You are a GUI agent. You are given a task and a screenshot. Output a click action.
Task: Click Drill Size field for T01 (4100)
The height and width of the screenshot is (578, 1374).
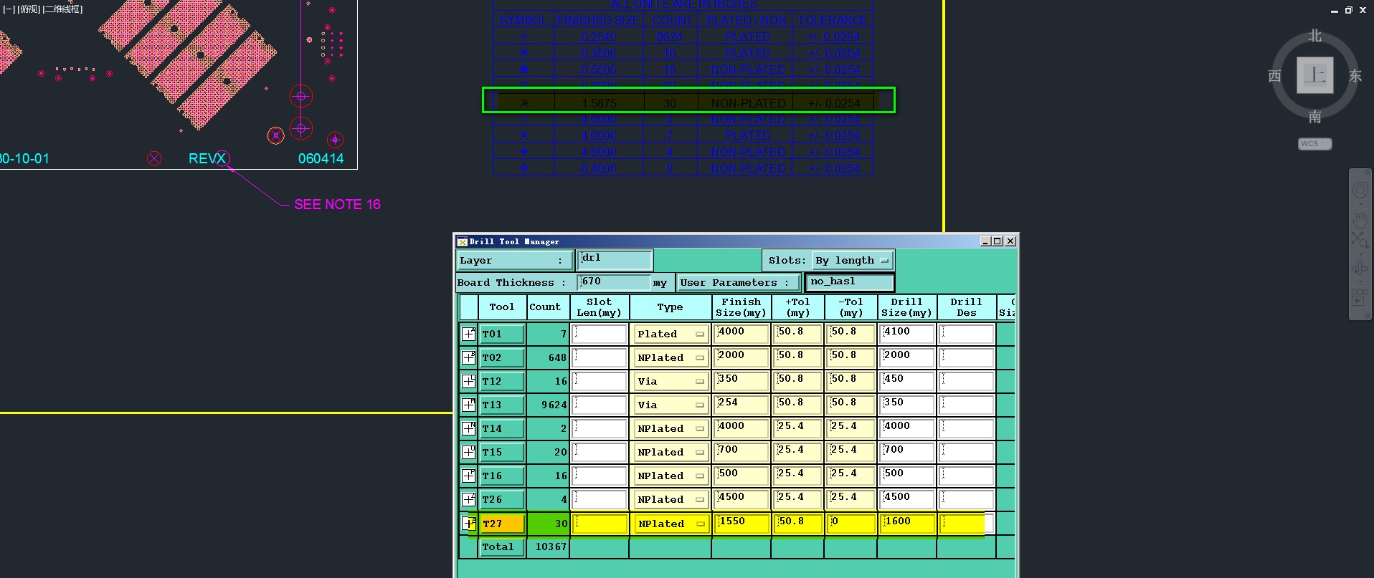pos(907,334)
